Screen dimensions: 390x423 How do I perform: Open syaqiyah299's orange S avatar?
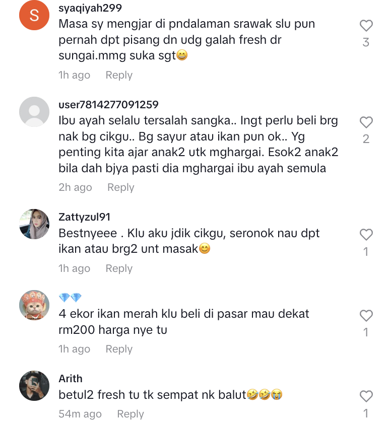click(x=34, y=15)
